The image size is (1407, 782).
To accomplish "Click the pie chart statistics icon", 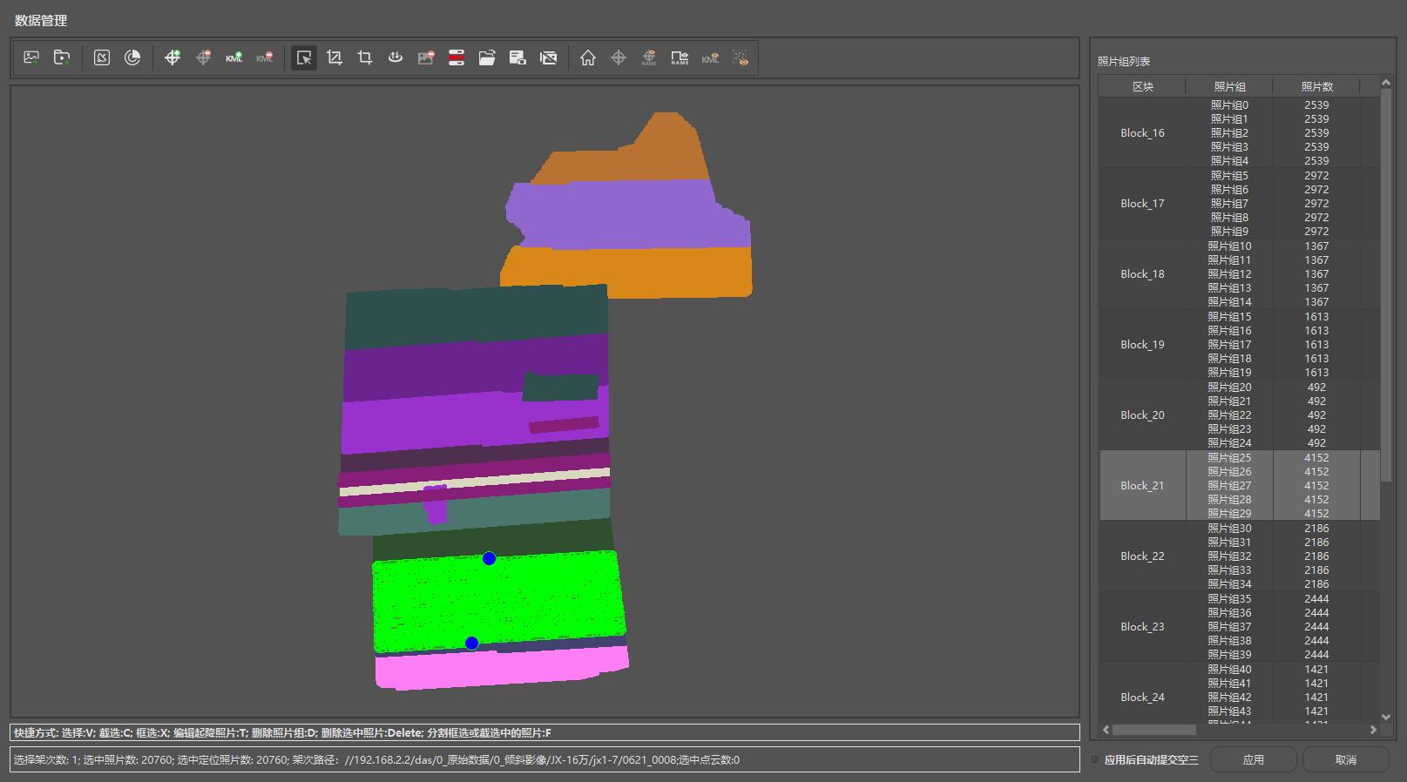I will tap(132, 57).
